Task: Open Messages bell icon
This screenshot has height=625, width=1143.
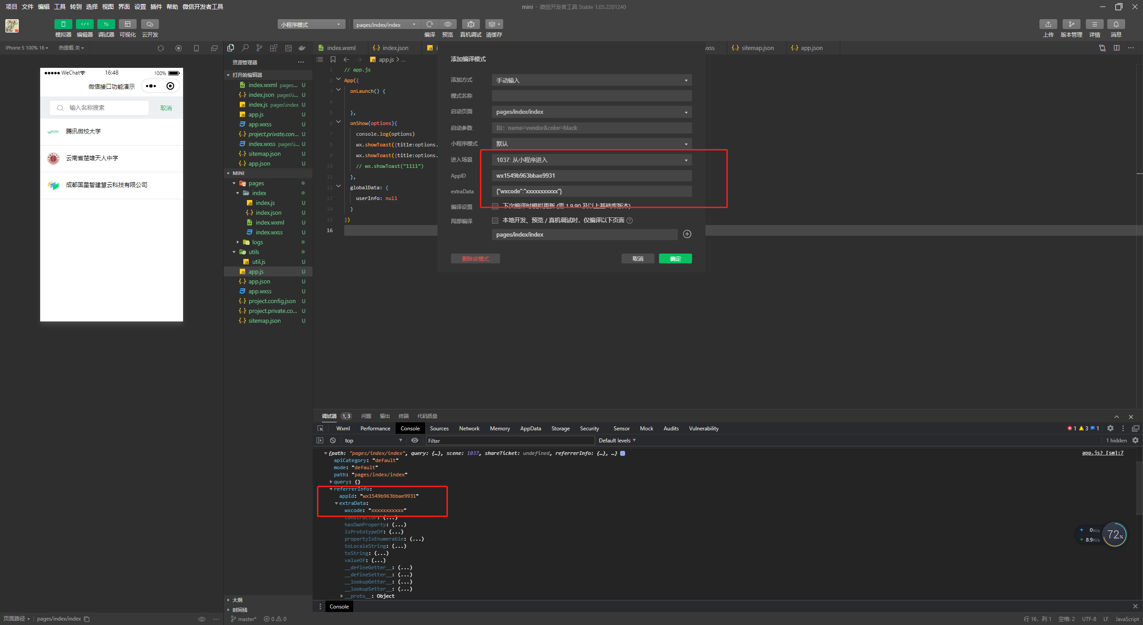Action: 1116,24
